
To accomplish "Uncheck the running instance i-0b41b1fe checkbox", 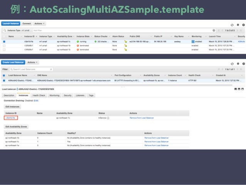I will 4,41.
